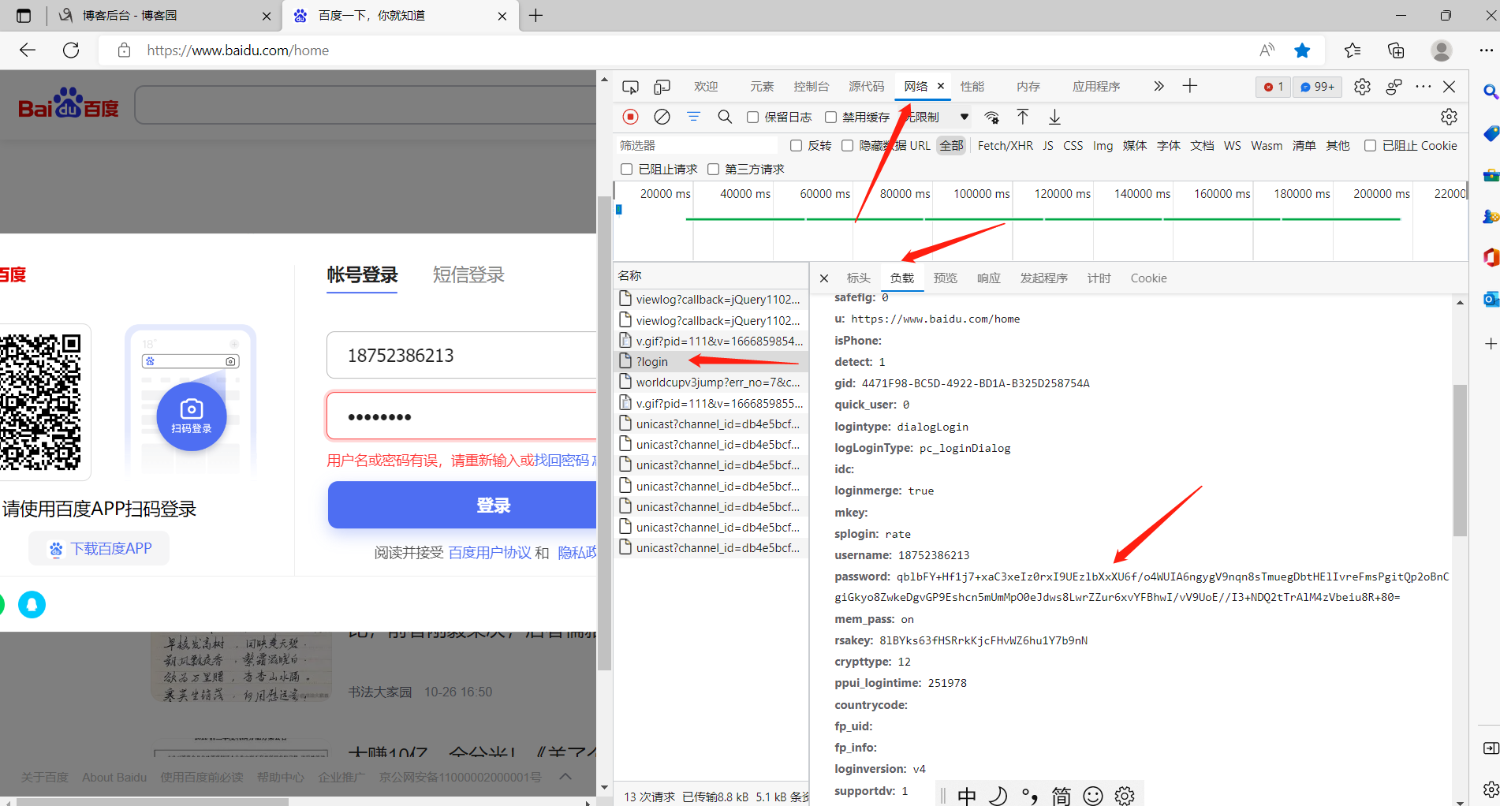Check the hide data URL checkbox
Image resolution: width=1500 pixels, height=806 pixels.
(847, 146)
